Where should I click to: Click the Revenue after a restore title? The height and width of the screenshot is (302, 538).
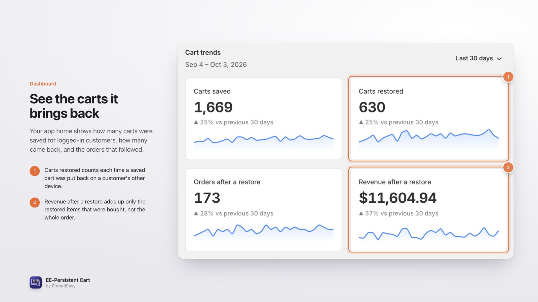click(395, 182)
